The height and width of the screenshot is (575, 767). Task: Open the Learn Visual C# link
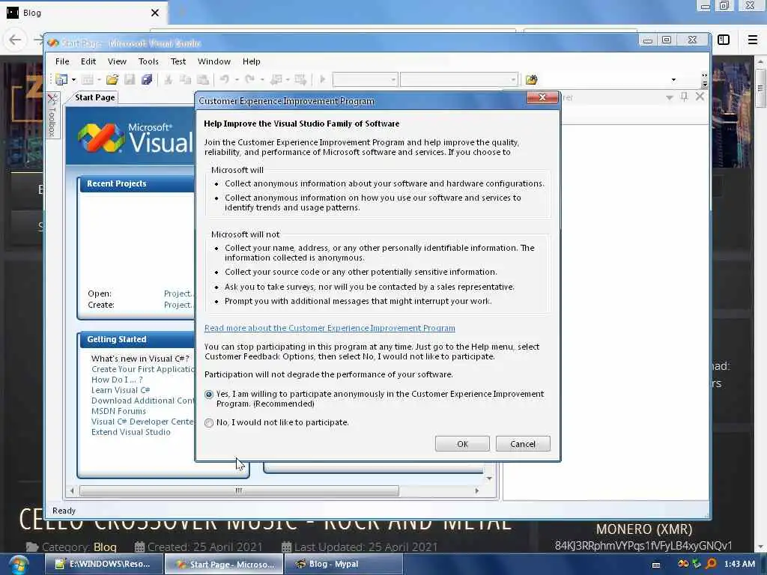(121, 389)
